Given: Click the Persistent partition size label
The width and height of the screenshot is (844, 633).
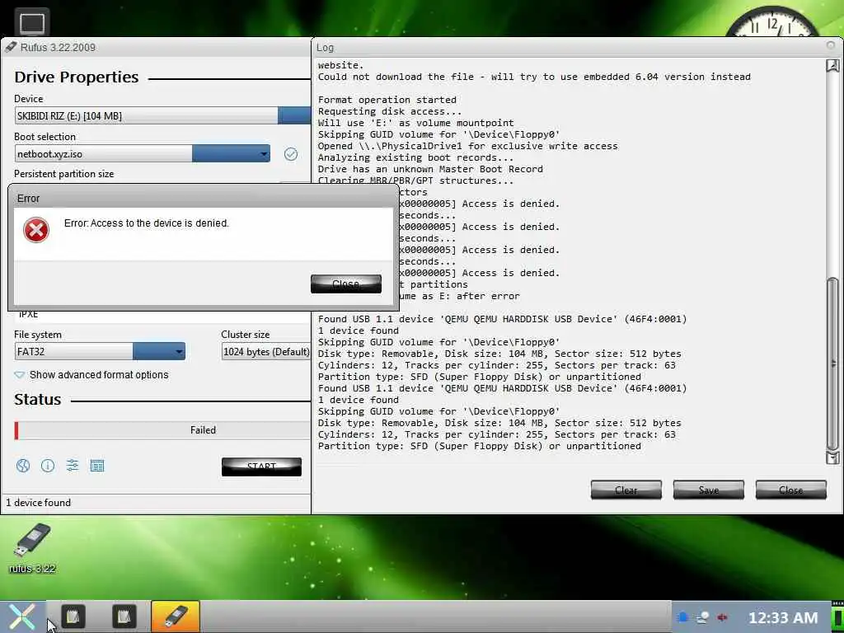Looking at the screenshot, I should pos(64,174).
